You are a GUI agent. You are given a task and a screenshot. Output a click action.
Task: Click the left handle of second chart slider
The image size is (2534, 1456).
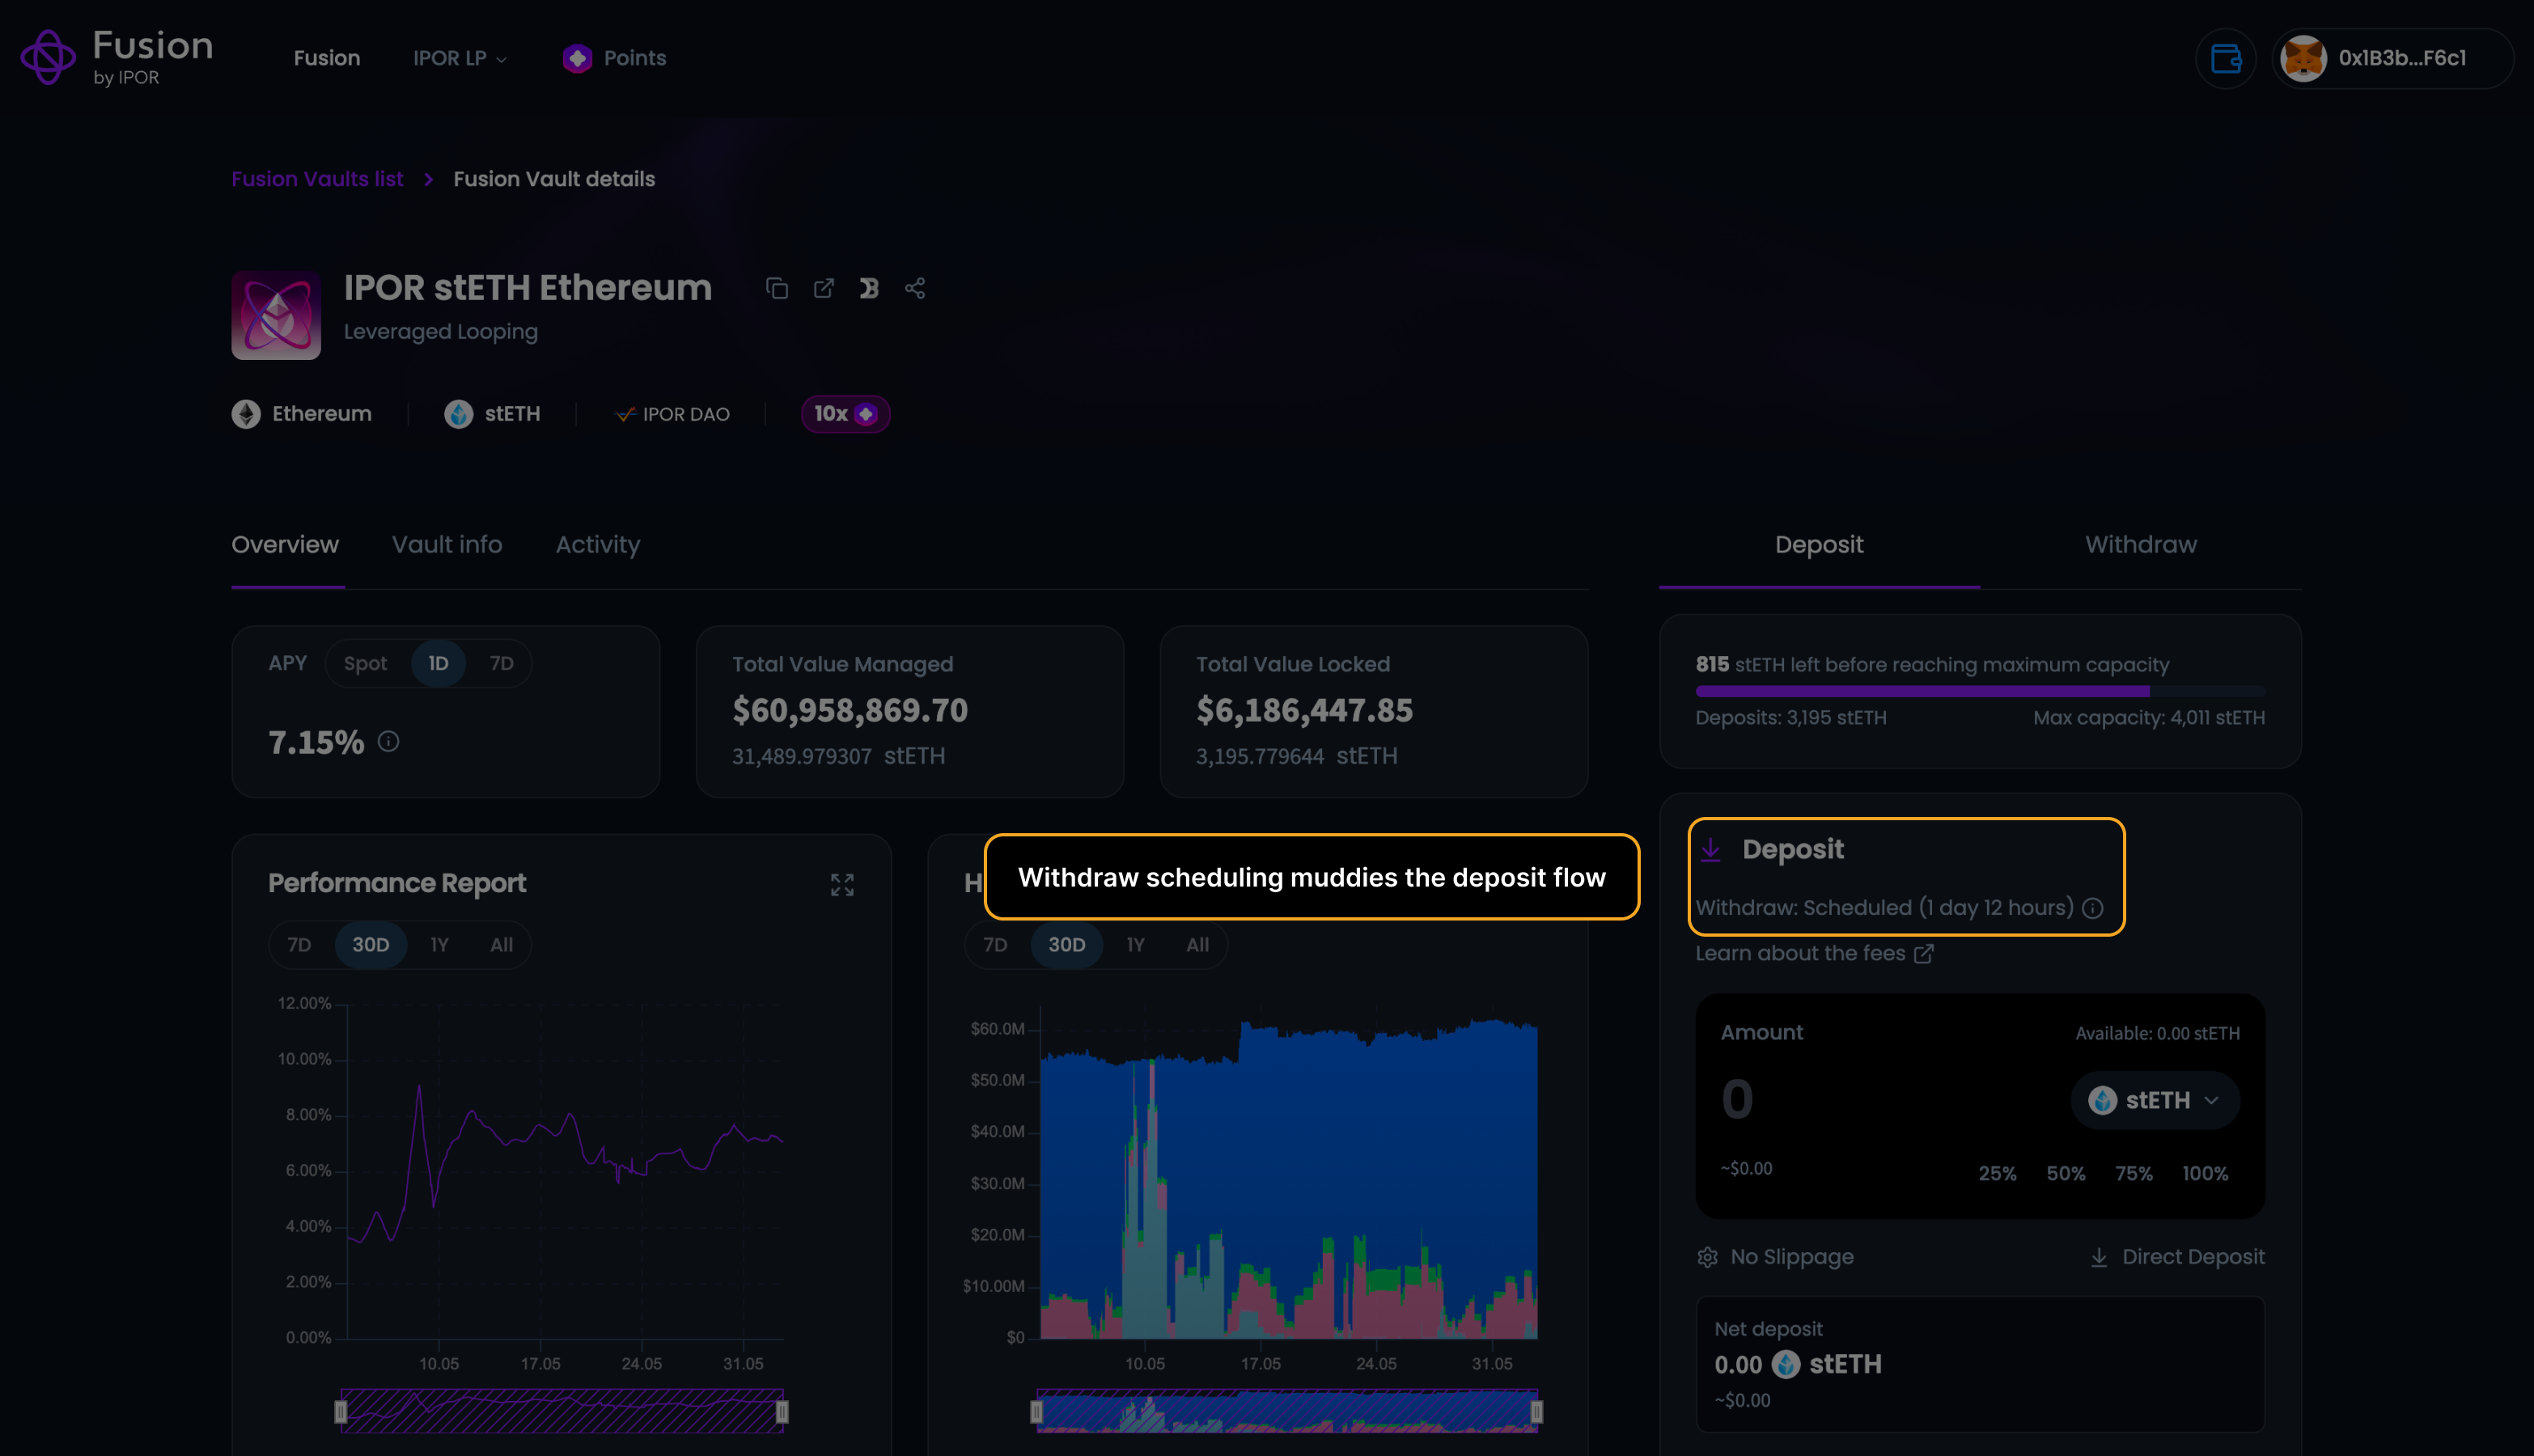point(1037,1411)
